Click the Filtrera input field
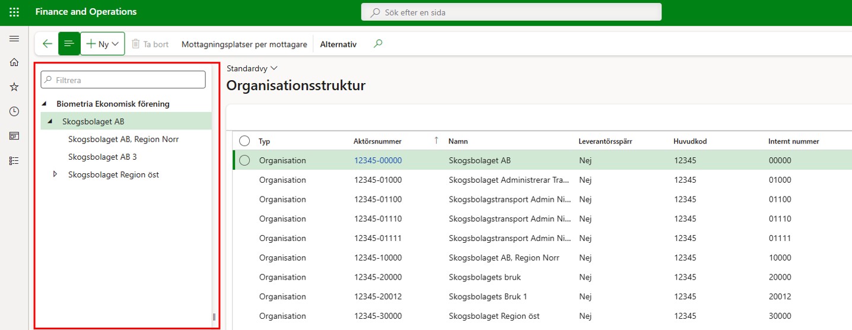The height and width of the screenshot is (330, 852). (123, 80)
